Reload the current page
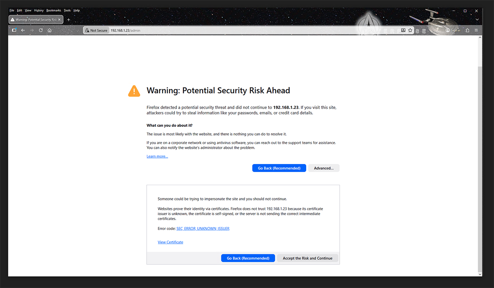 click(41, 30)
